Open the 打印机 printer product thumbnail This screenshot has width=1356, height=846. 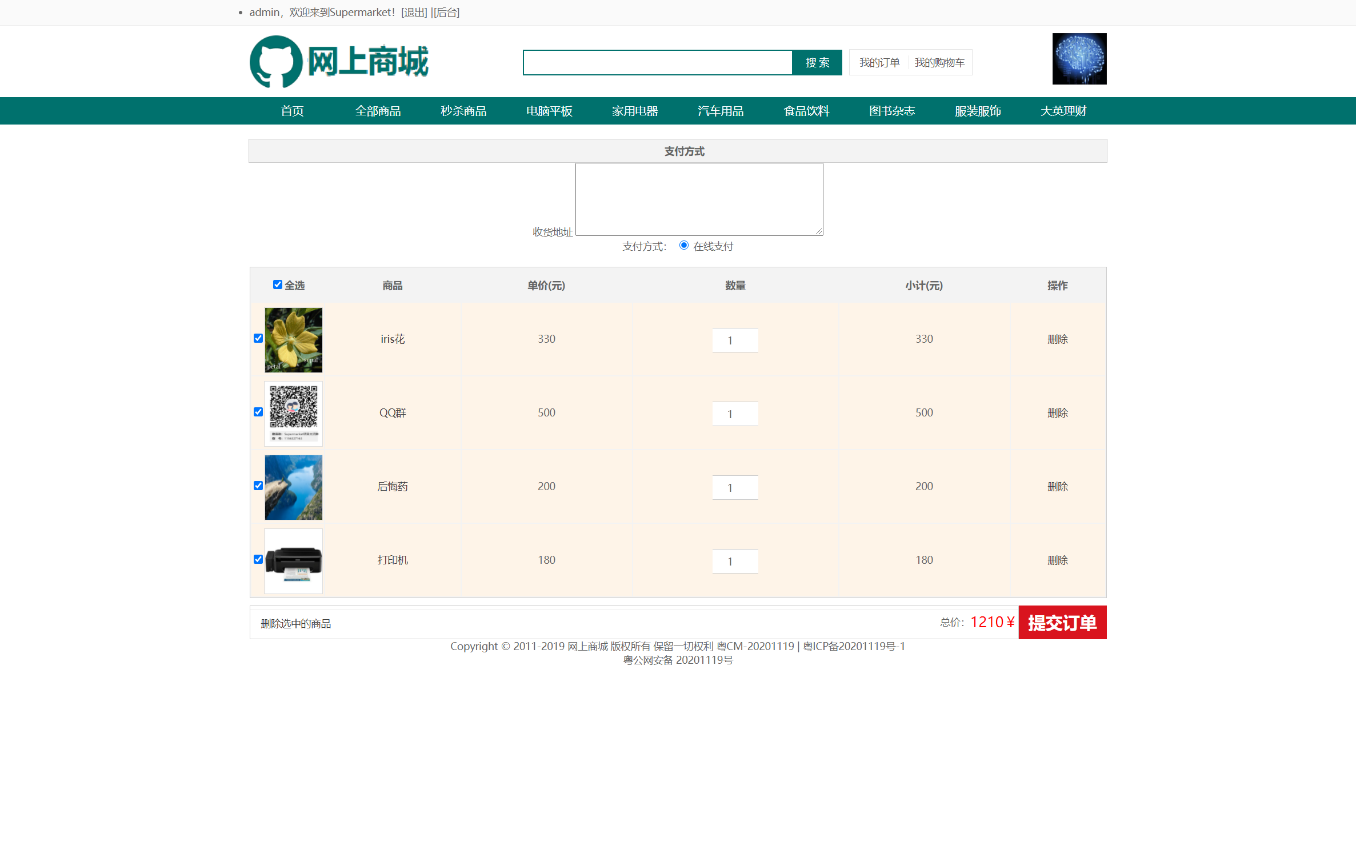[x=293, y=561]
